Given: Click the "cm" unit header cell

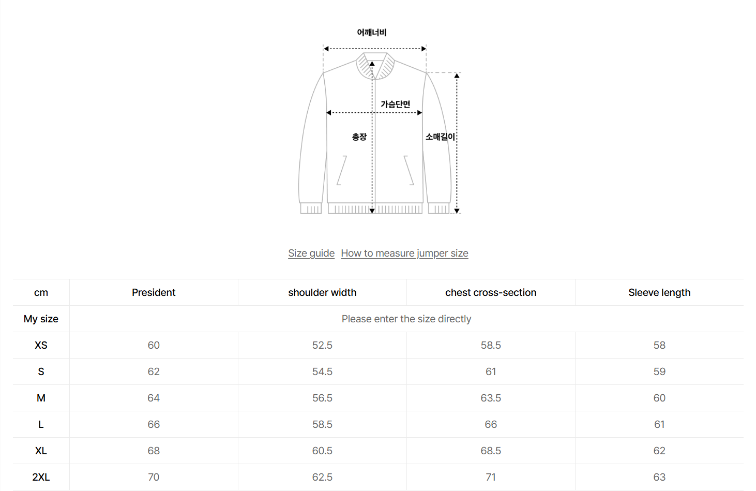Looking at the screenshot, I should (x=41, y=292).
